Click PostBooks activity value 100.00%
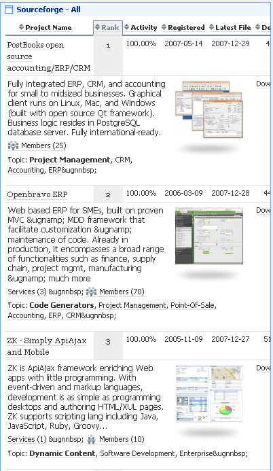The width and height of the screenshot is (273, 471). (x=141, y=43)
